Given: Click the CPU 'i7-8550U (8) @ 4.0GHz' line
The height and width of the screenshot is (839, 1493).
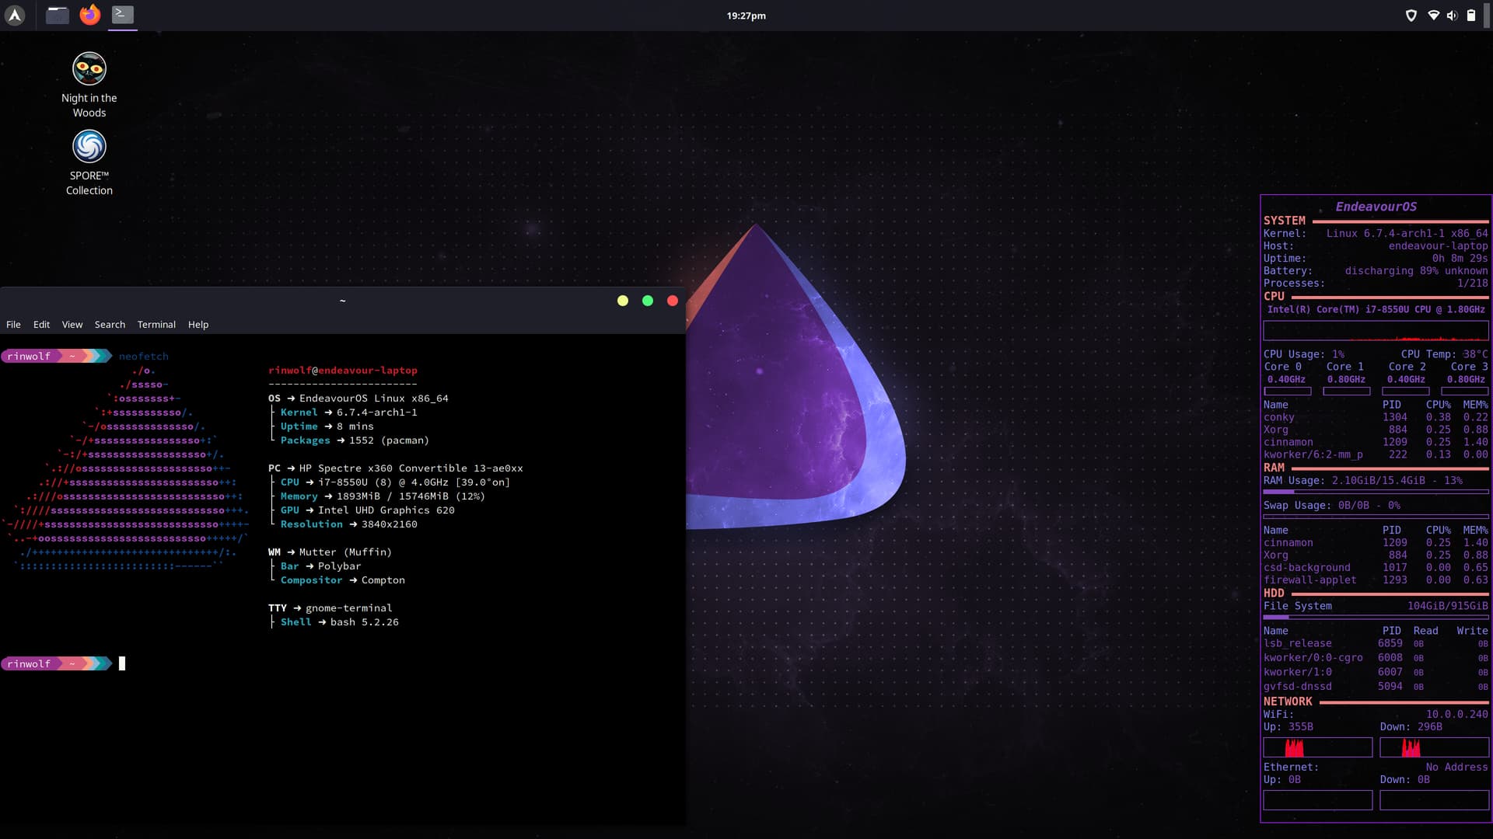Looking at the screenshot, I should pyautogui.click(x=395, y=482).
